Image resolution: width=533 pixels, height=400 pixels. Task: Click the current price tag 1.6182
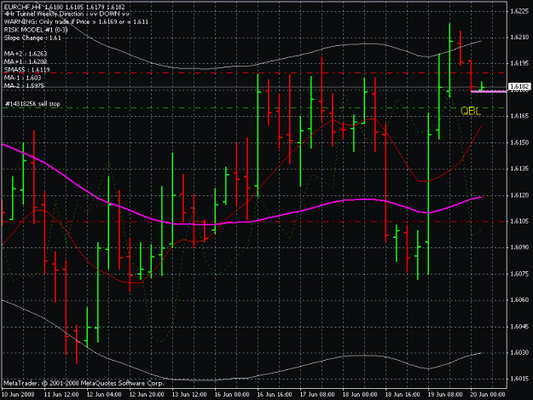(519, 87)
